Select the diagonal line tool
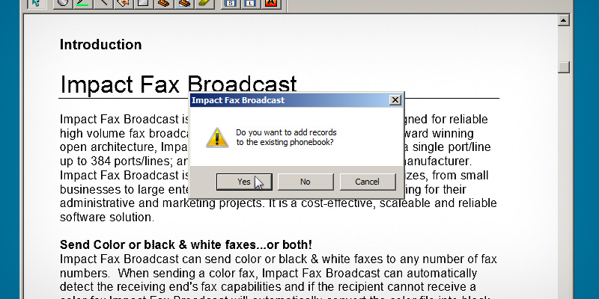 [x=103, y=3]
